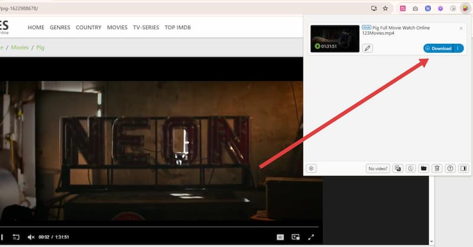Bookmark this page with the star icon
The width and height of the screenshot is (473, 247).
385,8
